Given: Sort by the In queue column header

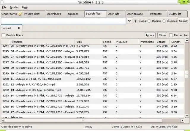Looking at the screenshot, I should [126, 42].
